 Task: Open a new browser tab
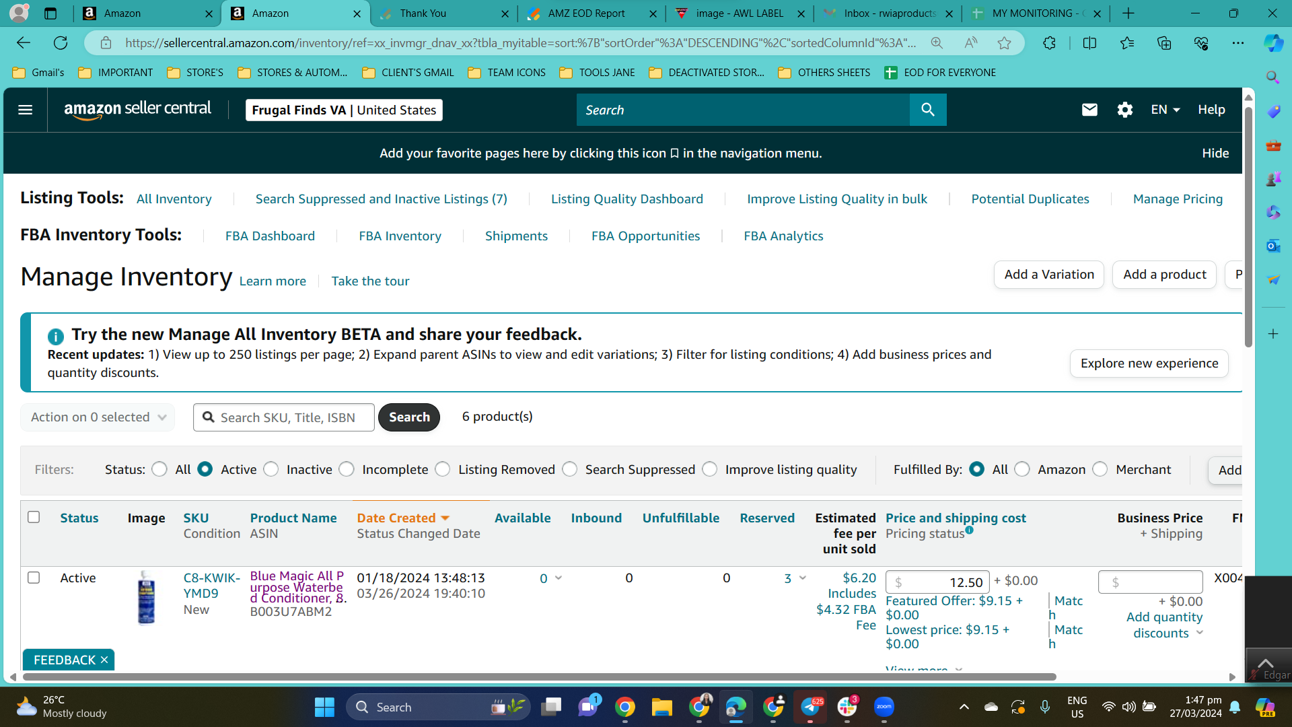pos(1128,13)
